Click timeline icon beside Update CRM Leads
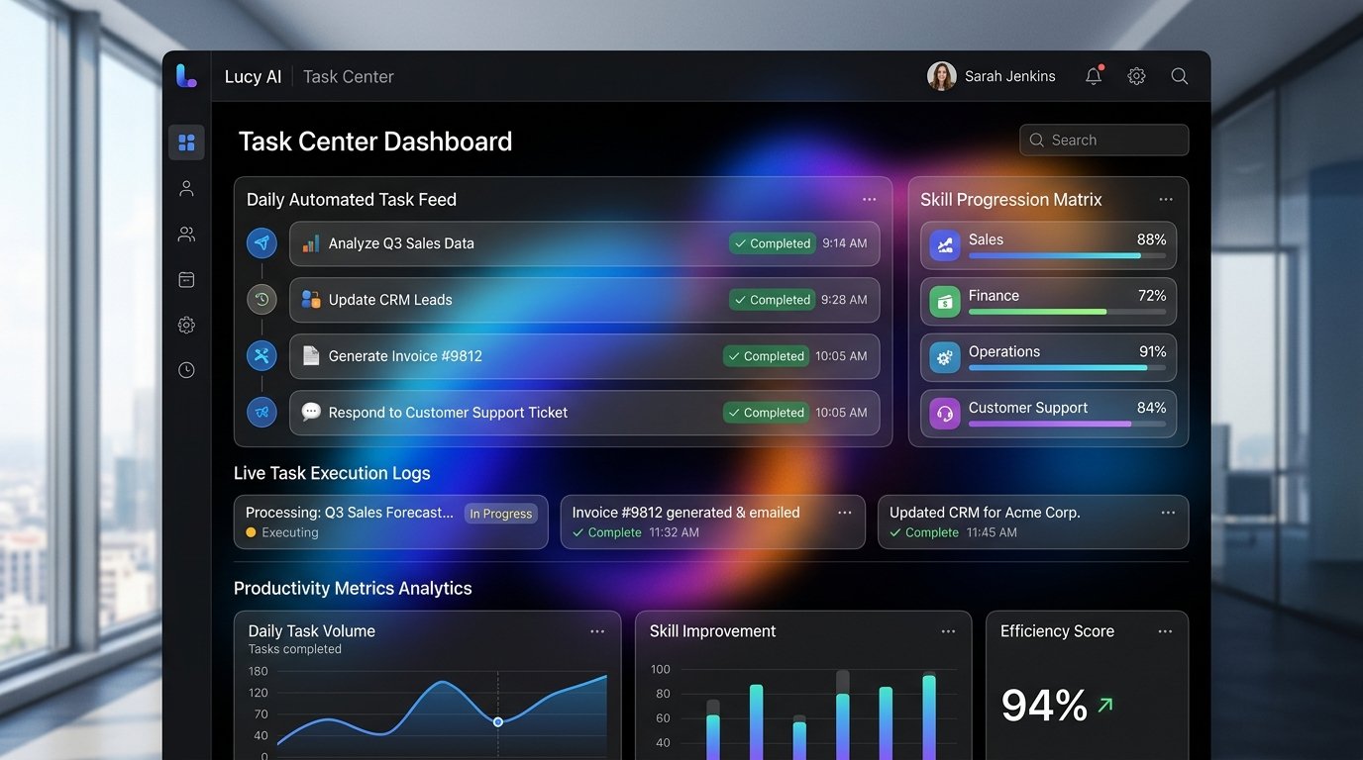 tap(262, 299)
